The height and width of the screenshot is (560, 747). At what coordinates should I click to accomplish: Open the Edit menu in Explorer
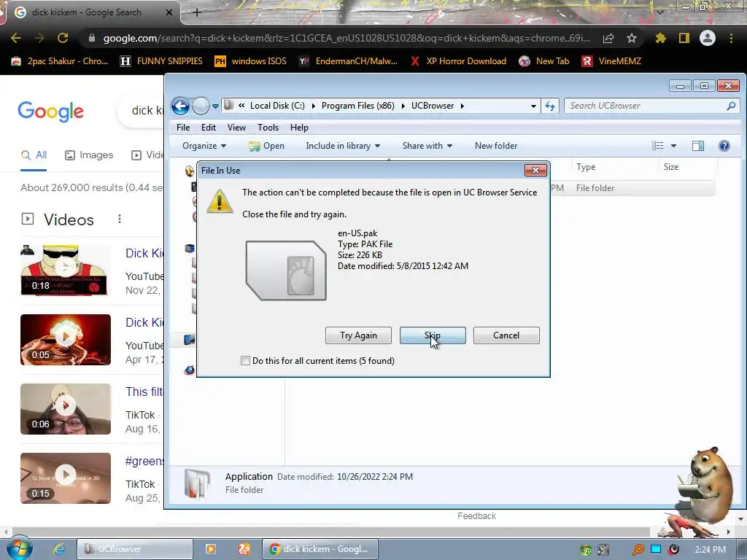pyautogui.click(x=208, y=128)
